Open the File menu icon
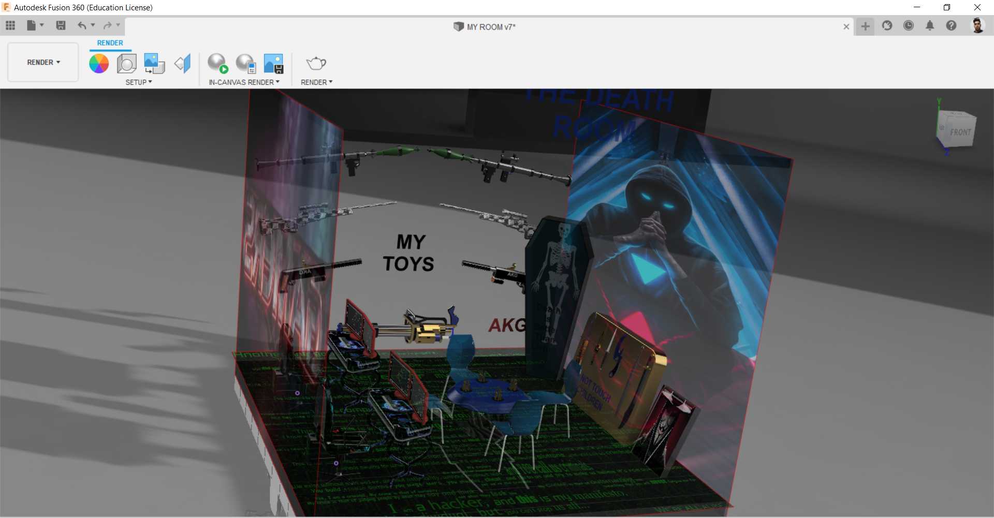 coord(32,25)
